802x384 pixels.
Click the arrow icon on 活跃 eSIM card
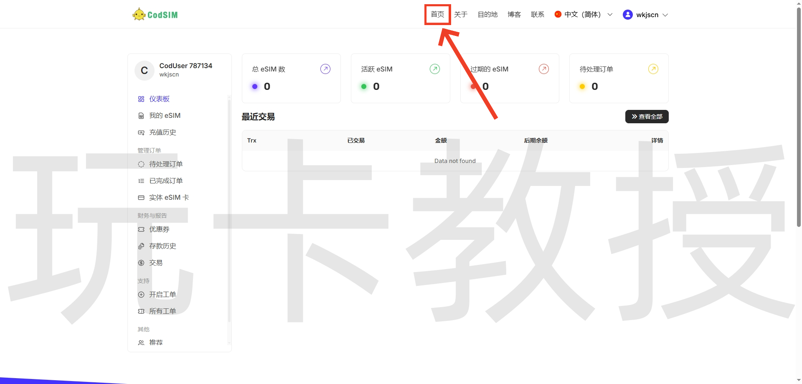coord(434,69)
